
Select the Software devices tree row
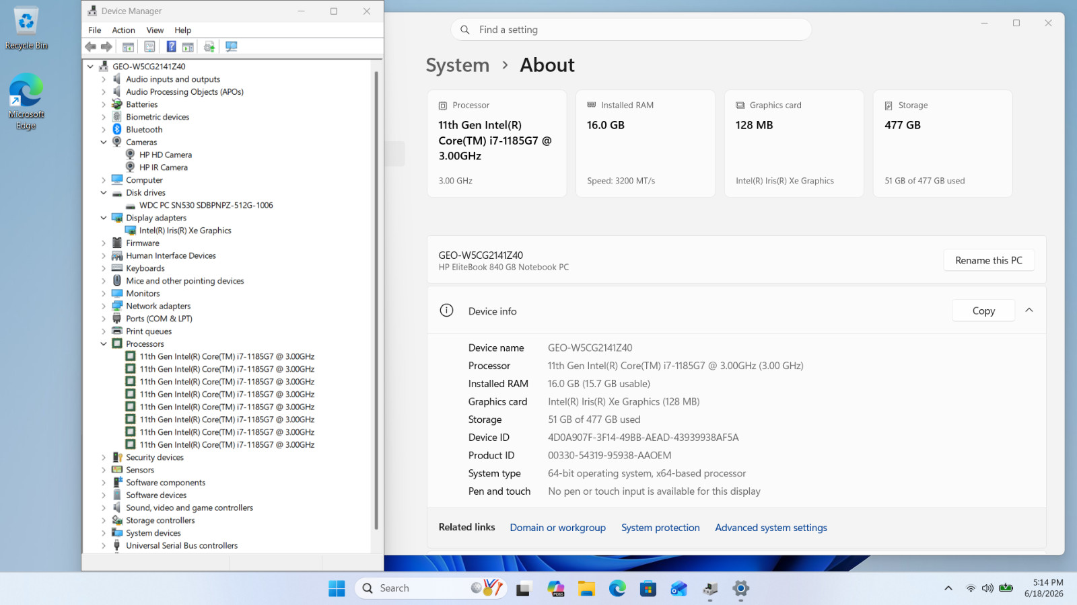pyautogui.click(x=156, y=495)
